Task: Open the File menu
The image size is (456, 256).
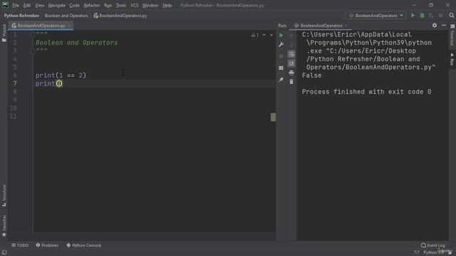Action: click(x=15, y=5)
